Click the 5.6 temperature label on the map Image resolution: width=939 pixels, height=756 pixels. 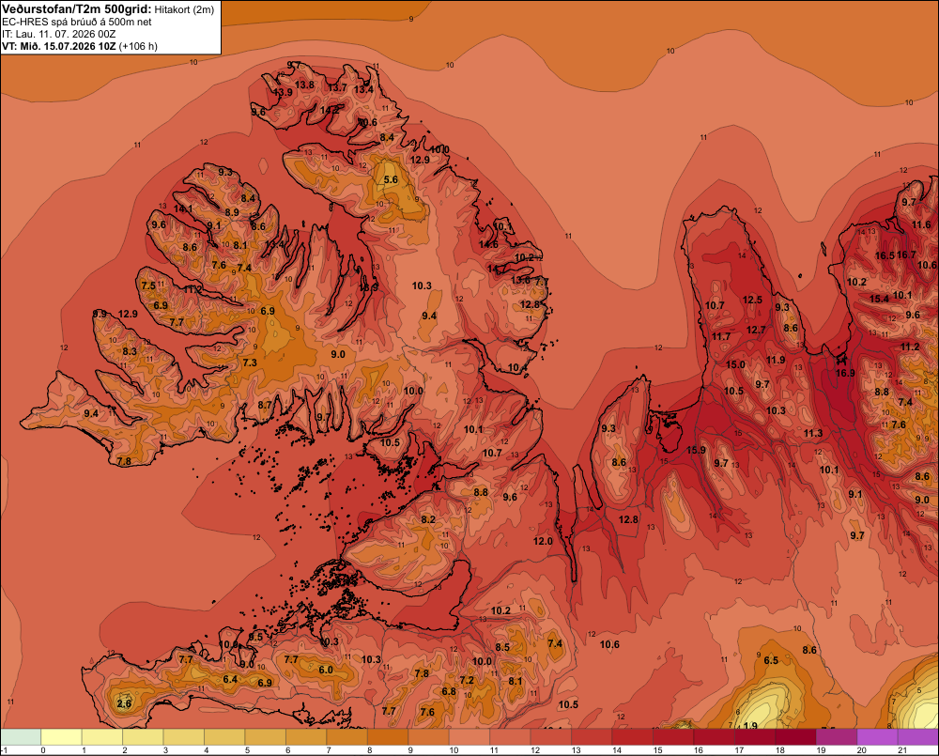click(391, 179)
